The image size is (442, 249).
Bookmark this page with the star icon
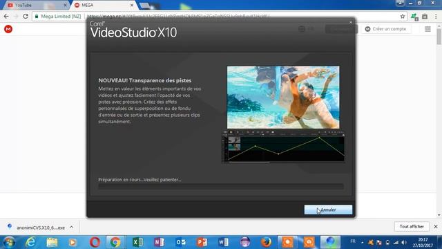coord(403,17)
